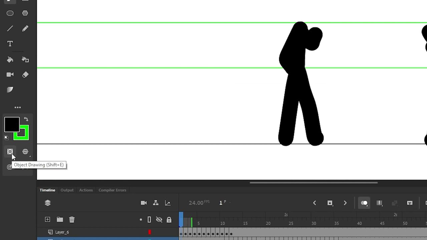This screenshot has width=427, height=240.
Task: Select the Camera tool in toolbar
Action: [x=10, y=75]
